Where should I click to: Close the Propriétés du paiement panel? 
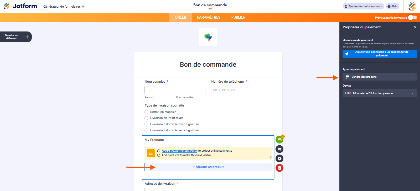point(415,27)
